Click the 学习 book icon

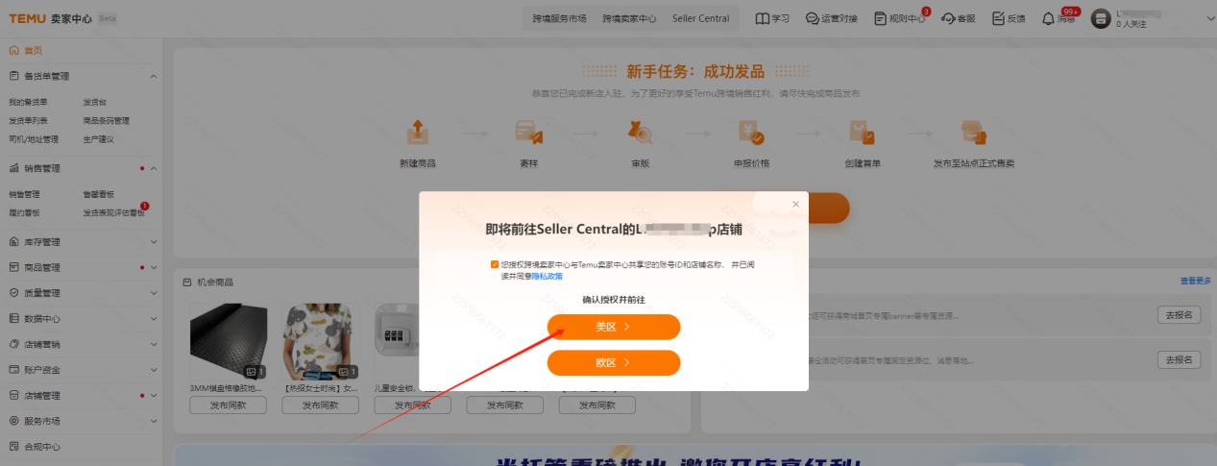tap(763, 18)
